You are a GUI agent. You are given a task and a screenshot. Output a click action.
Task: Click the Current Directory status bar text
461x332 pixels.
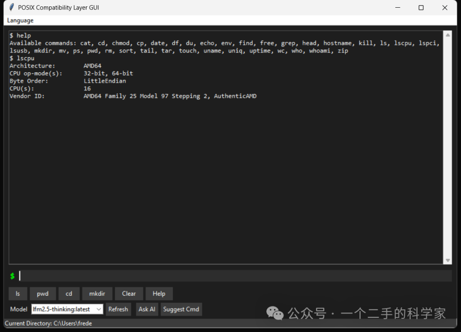(49, 323)
